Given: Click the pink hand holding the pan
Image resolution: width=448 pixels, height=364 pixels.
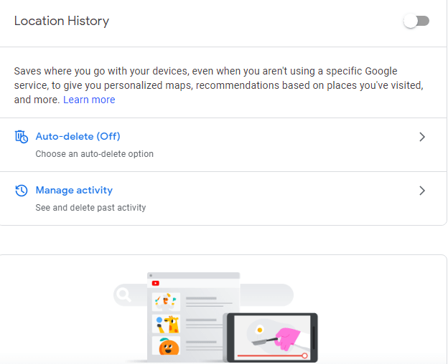Looking at the screenshot, I should tap(287, 339).
